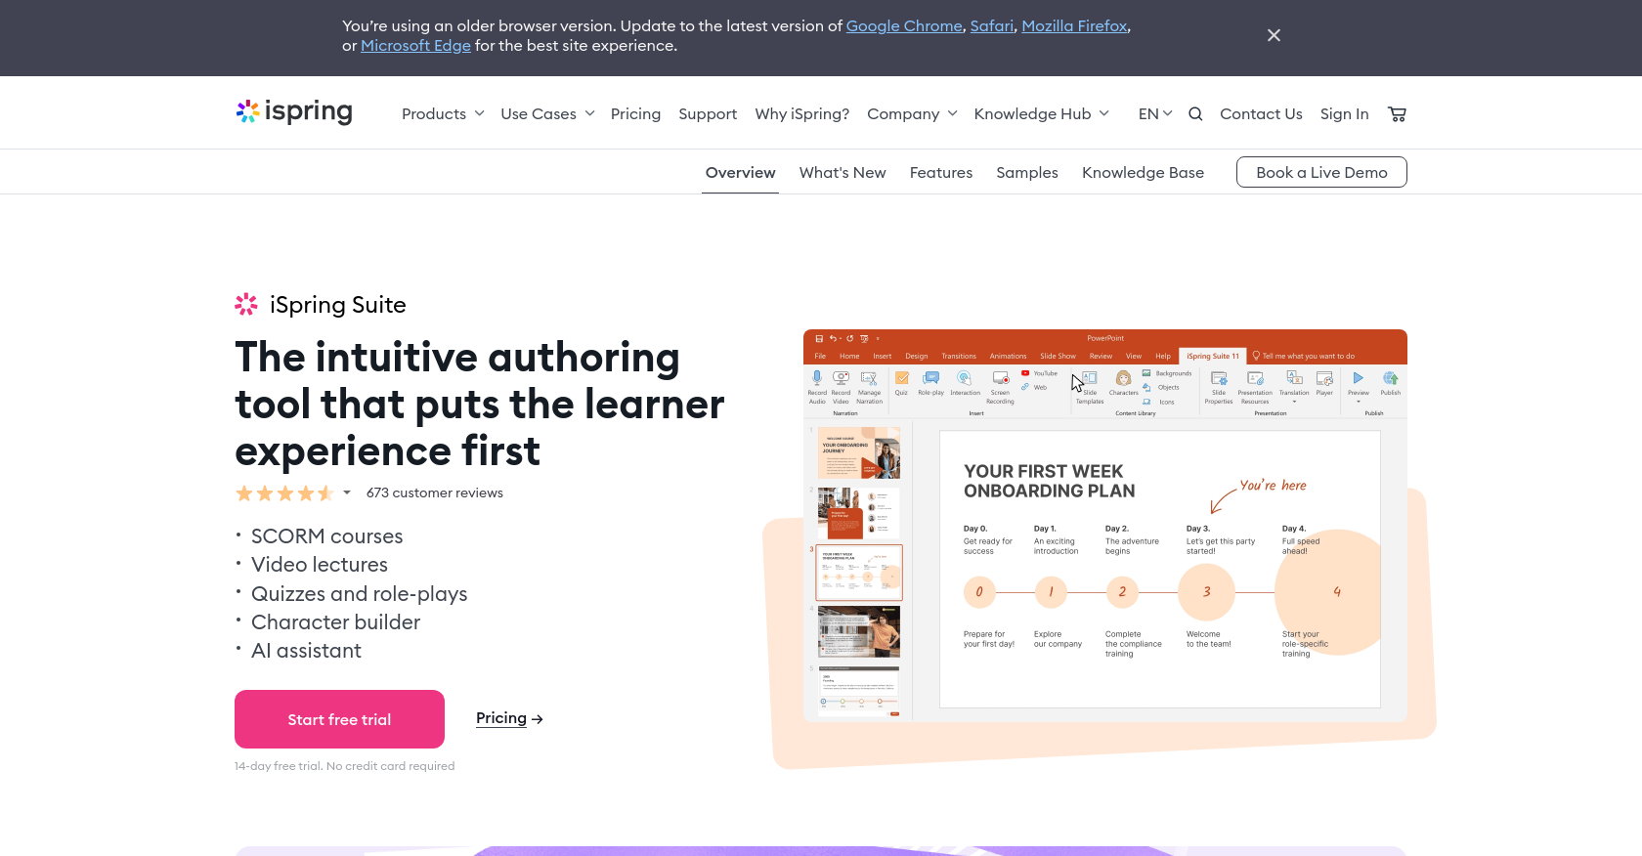1642x856 pixels.
Task: Click the Player icon in the ribbon image
Action: pos(1324,378)
